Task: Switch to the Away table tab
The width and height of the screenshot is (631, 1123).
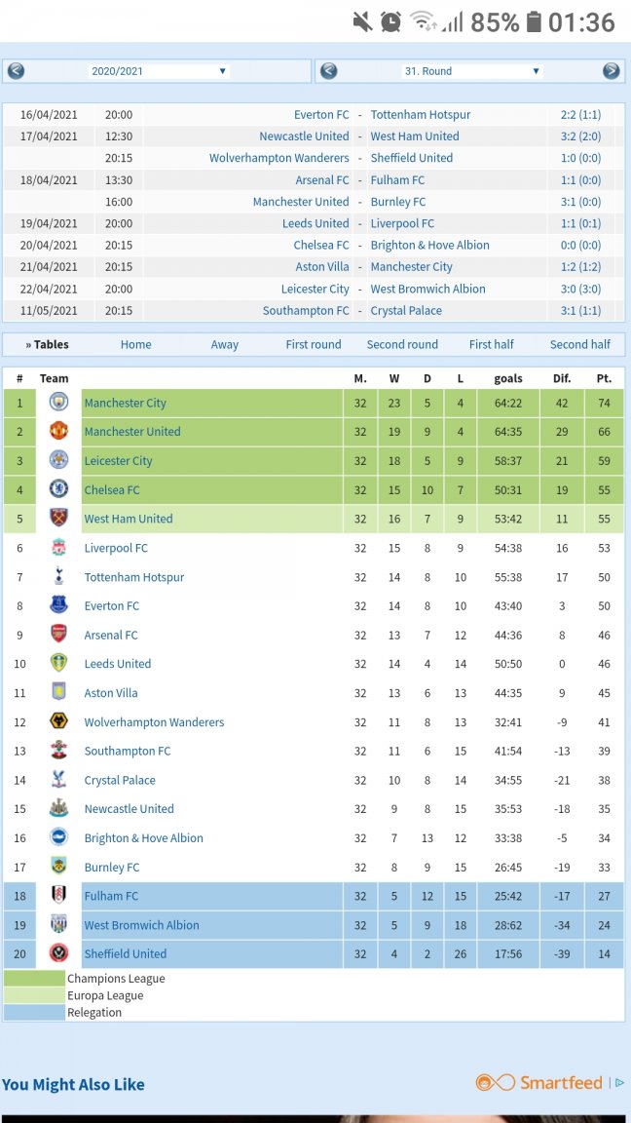Action: (x=225, y=344)
